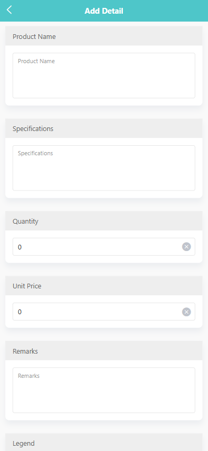Click into the Unit Price input box
This screenshot has height=451, width=208.
tap(104, 312)
